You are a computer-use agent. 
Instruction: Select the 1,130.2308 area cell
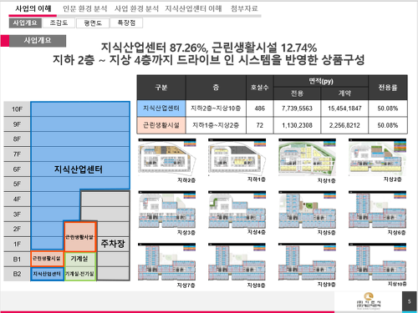coord(297,125)
